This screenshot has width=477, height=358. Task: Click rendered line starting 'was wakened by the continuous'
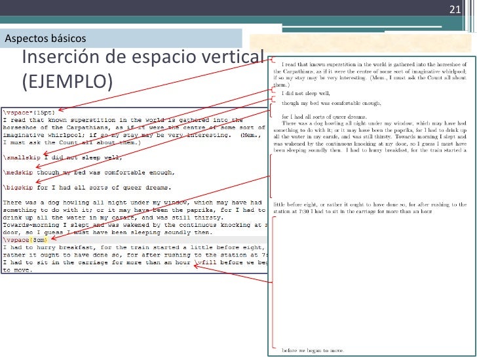click(370, 144)
